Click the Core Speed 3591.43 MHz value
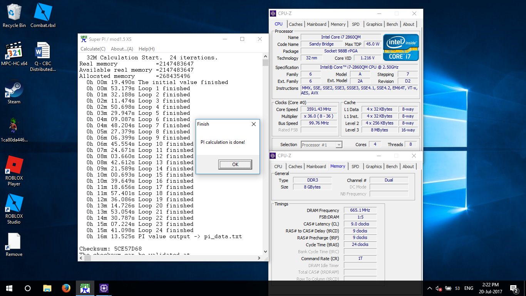Screen dimensions: 526x296 tap(319, 109)
